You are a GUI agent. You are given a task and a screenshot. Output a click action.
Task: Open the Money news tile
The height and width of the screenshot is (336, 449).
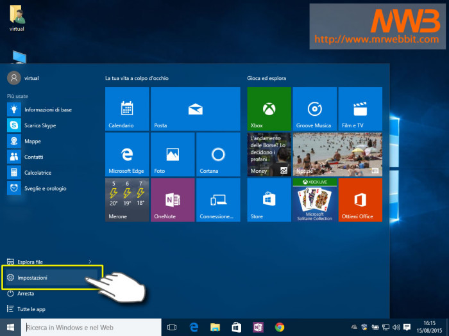269,154
